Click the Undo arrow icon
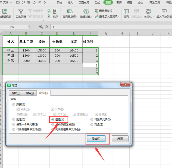The width and height of the screenshot is (172, 168). click(x=40, y=2)
